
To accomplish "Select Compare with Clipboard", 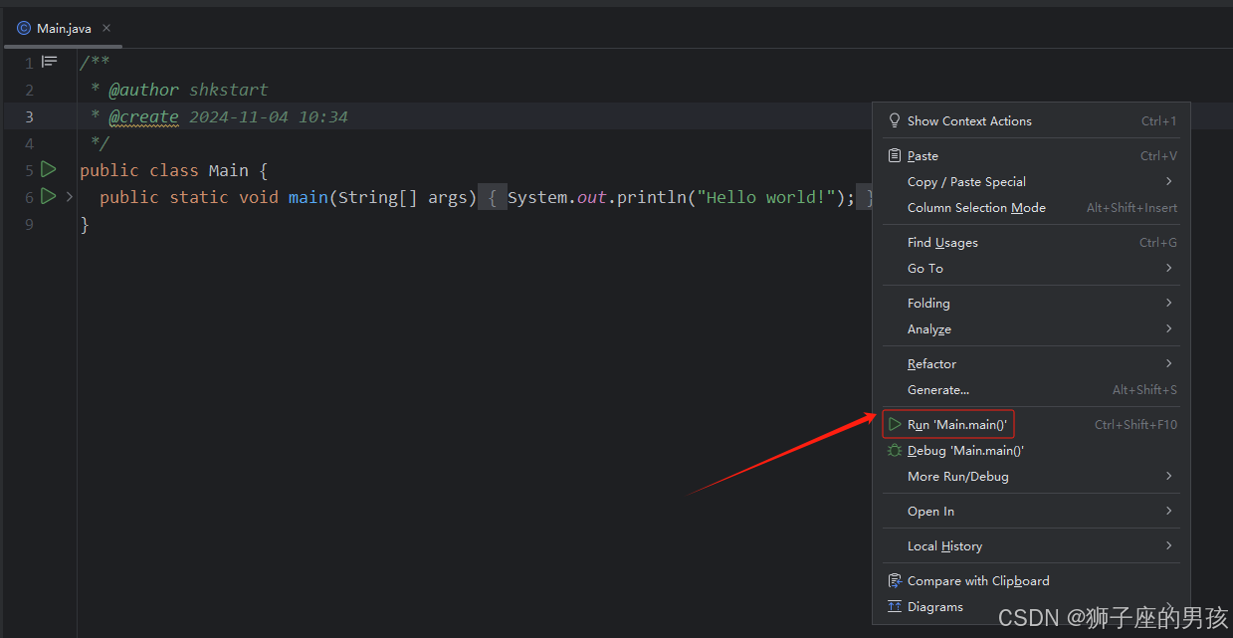I will click(x=1031, y=580).
